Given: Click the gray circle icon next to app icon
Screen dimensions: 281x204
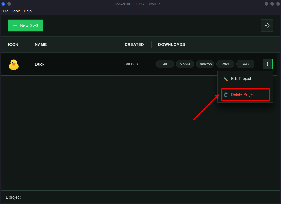Looking at the screenshot, I should click(9, 4).
